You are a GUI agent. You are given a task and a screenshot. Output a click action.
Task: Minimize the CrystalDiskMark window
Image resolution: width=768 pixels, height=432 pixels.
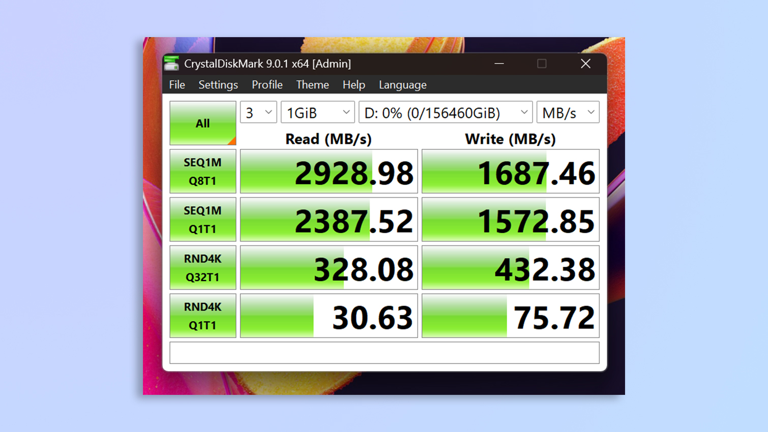[x=499, y=64]
